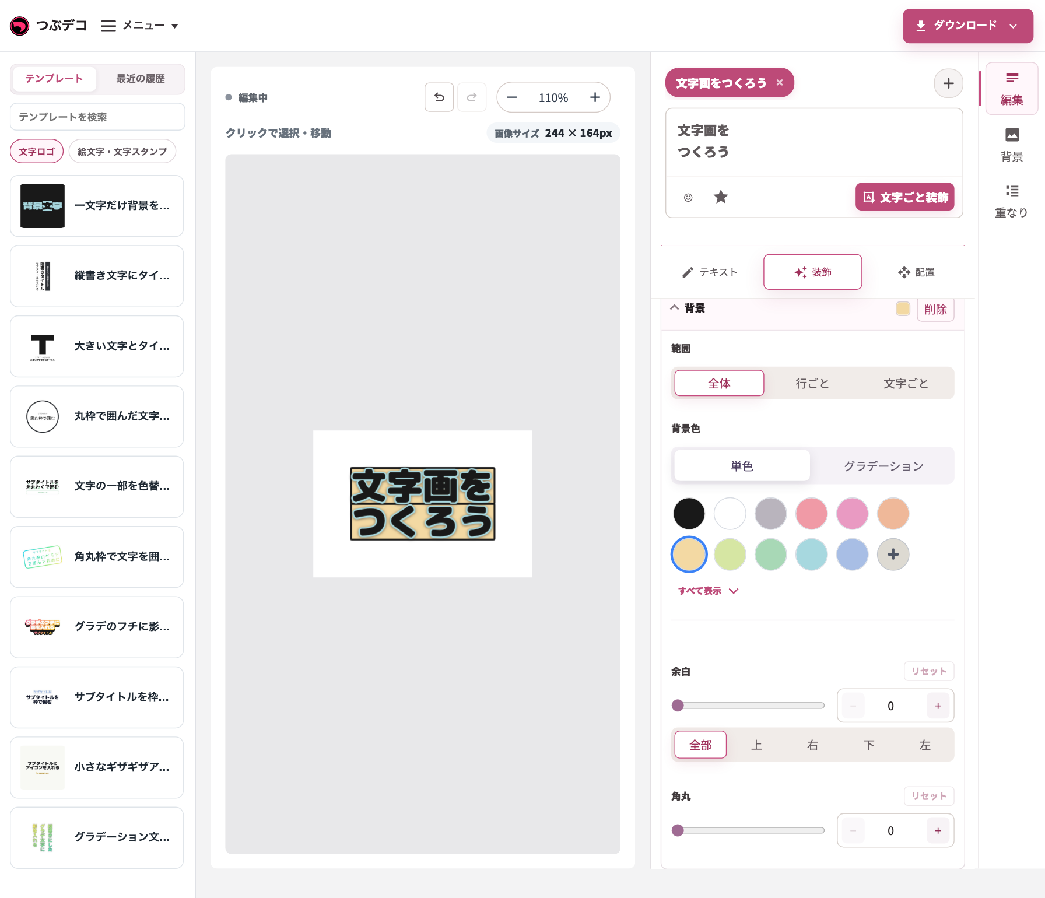This screenshot has height=898, width=1045.
Task: Open the 重なり layers panel
Action: coord(1012,201)
